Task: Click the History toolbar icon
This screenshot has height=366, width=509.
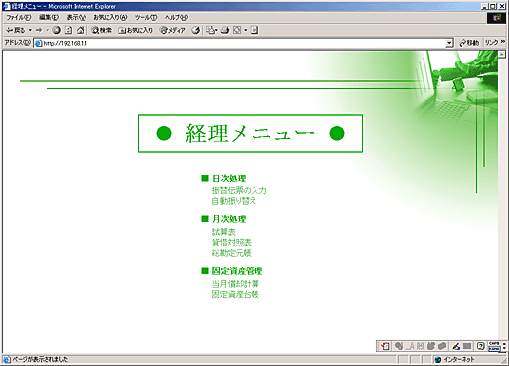Action: click(196, 30)
